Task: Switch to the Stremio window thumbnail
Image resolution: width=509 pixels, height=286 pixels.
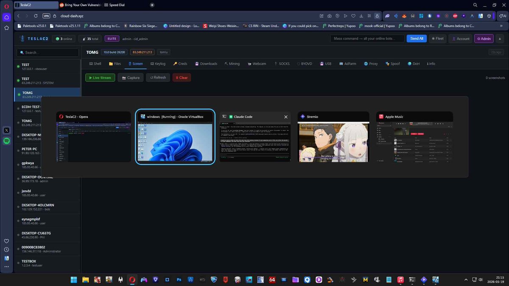Action: [x=333, y=137]
